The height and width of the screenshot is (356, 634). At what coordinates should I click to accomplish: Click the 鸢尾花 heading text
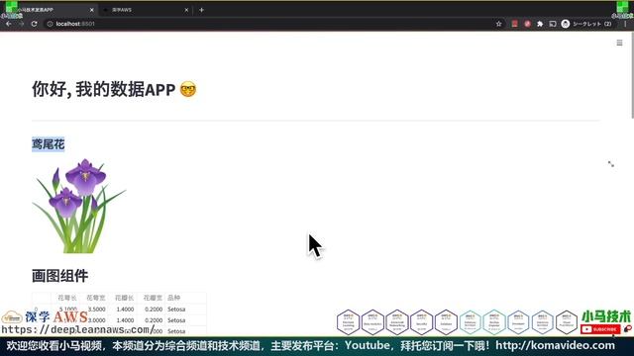click(x=49, y=144)
